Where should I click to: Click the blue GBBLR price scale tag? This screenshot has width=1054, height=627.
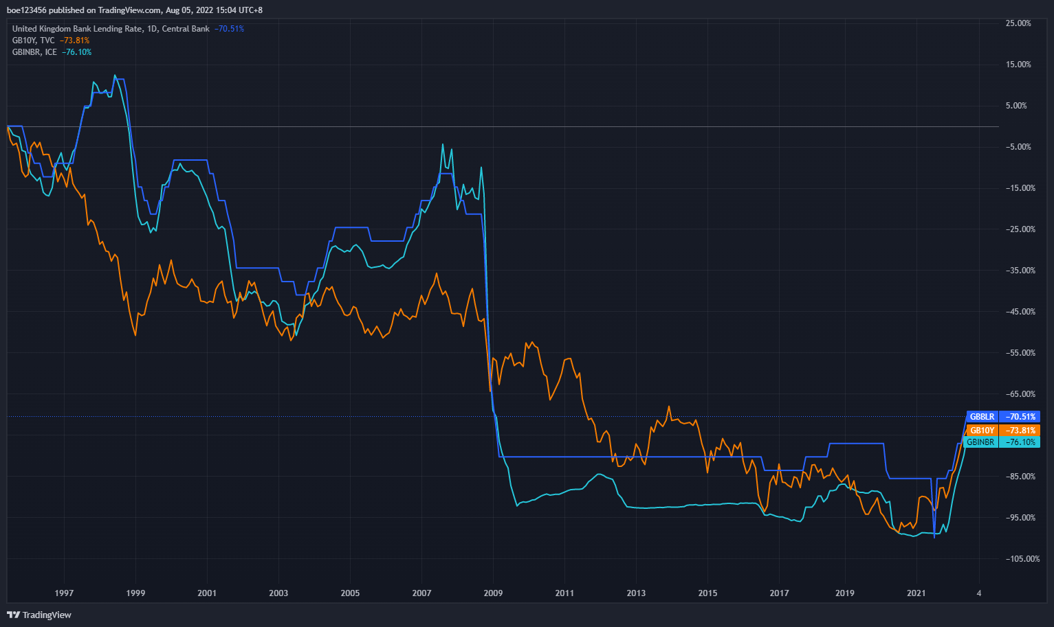[x=982, y=417]
